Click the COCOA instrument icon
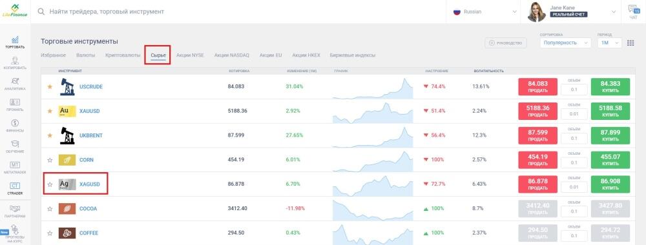 [67, 208]
